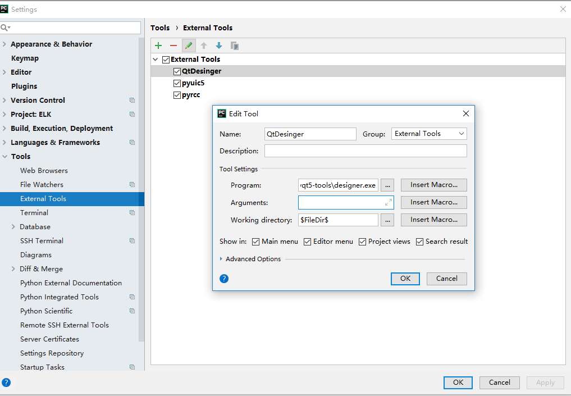The height and width of the screenshot is (396, 571).
Task: Click project-level icon beside Terminal
Action: 132,213
